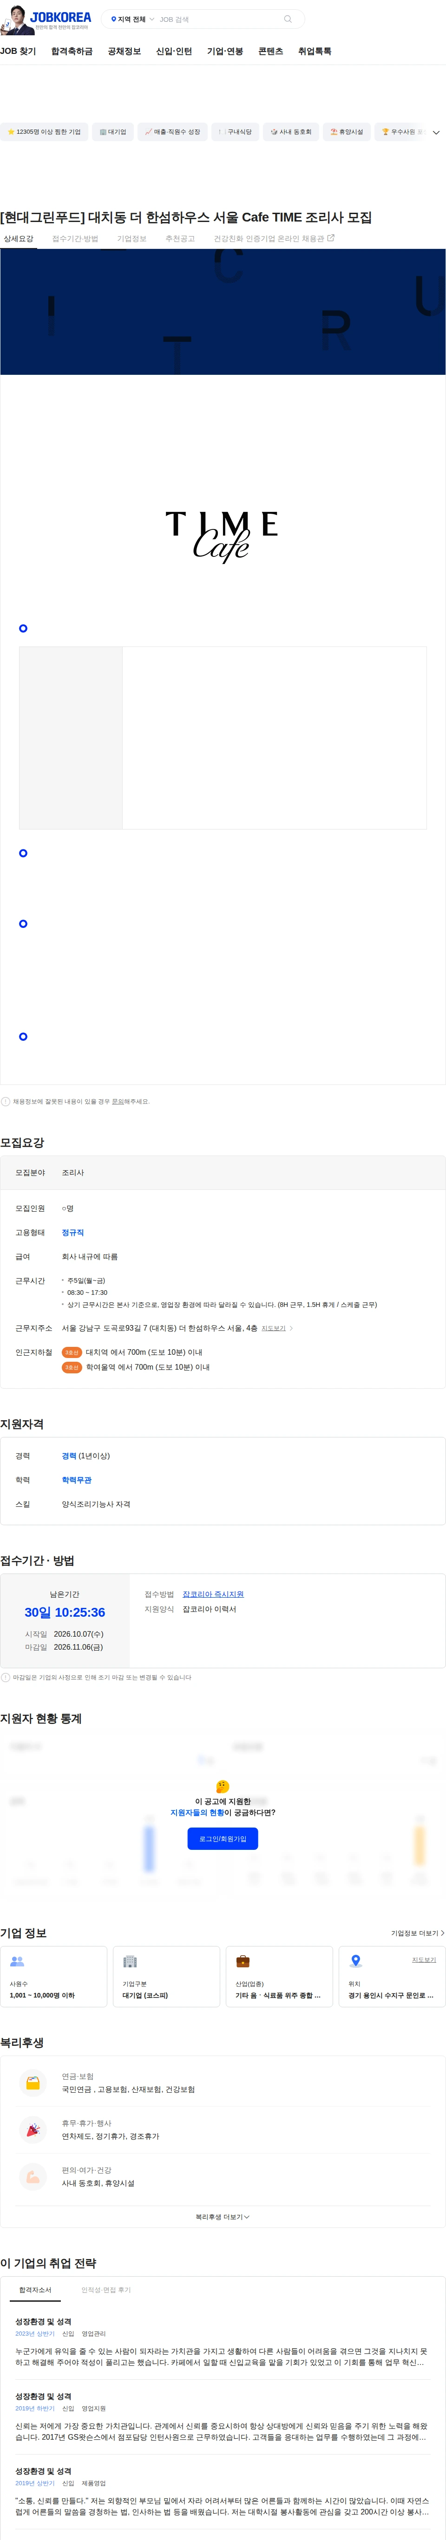Open the 신입·인턴 menu
This screenshot has width=446, height=2540.
(x=174, y=51)
